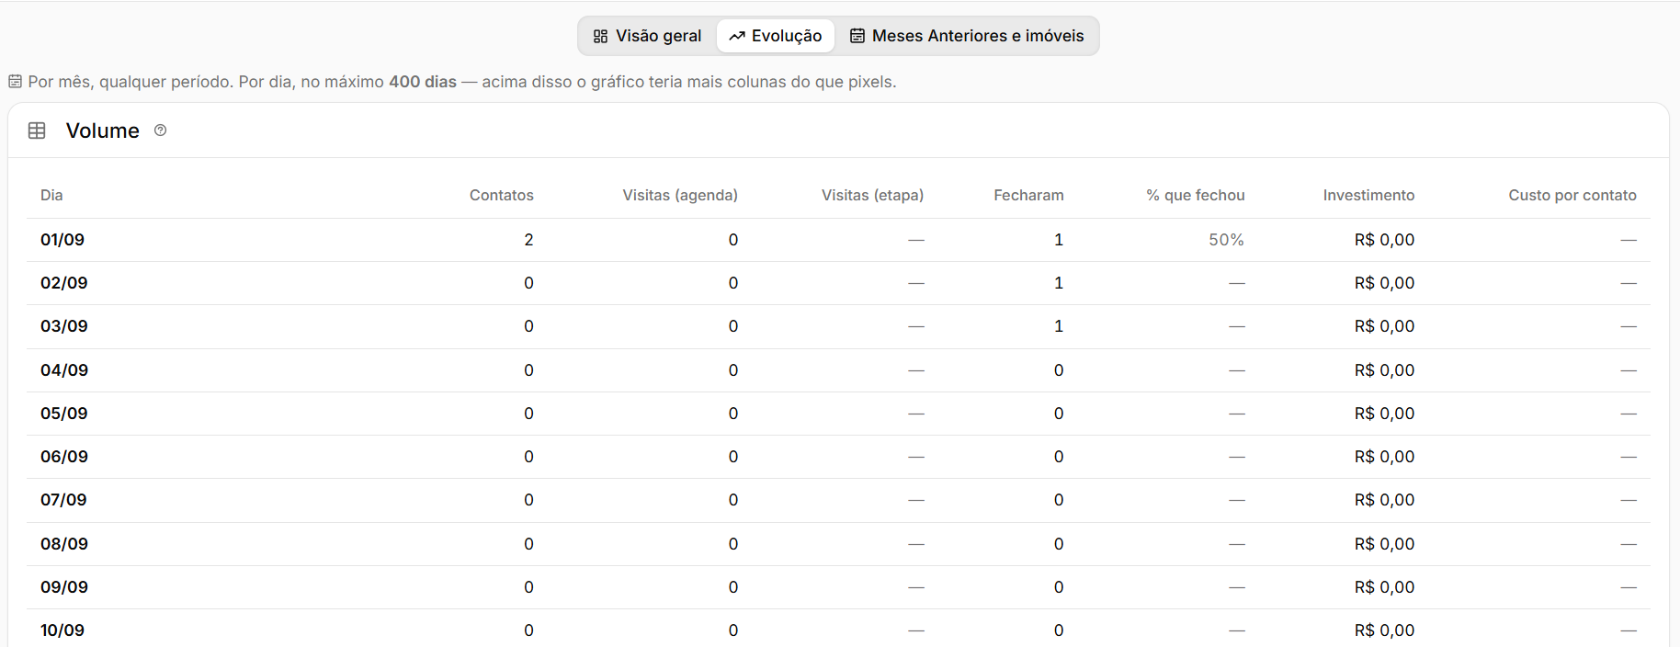
Task: Click the R$ 0,00 investment for 08/09
Action: (x=1384, y=544)
